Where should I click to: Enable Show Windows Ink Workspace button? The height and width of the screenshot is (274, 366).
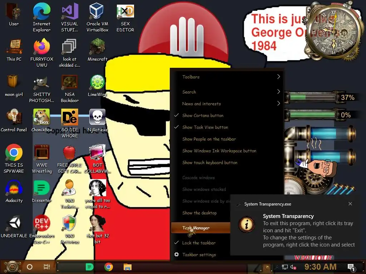pos(227,151)
